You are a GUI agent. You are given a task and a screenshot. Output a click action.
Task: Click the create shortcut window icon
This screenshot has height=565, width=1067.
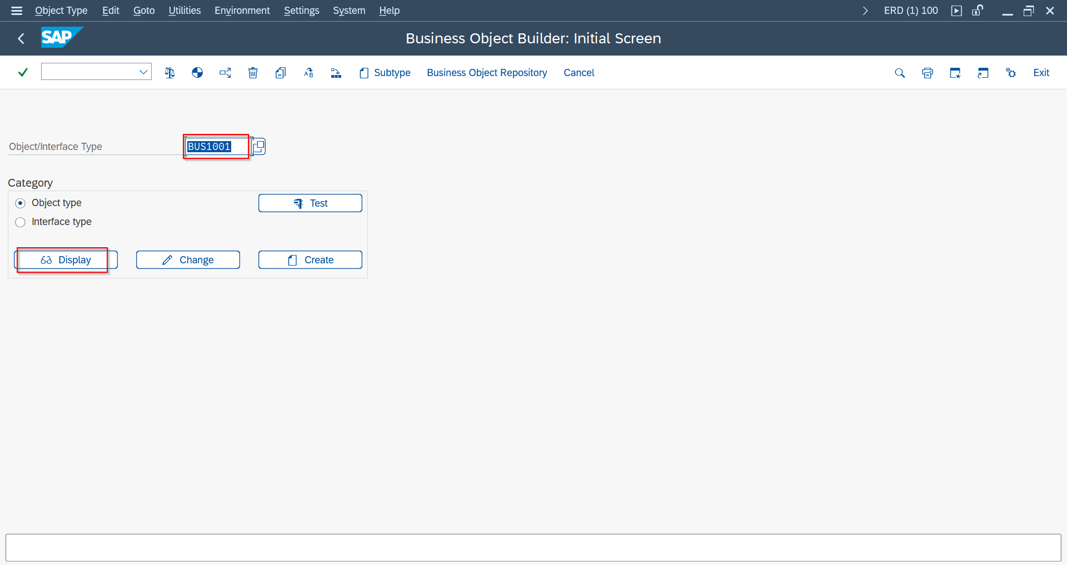(x=983, y=73)
